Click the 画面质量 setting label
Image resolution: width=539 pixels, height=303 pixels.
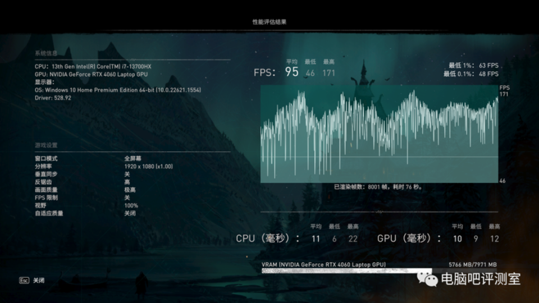tap(46, 190)
